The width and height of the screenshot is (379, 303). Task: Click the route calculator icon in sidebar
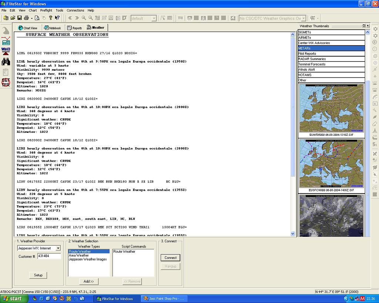[x=6, y=41]
